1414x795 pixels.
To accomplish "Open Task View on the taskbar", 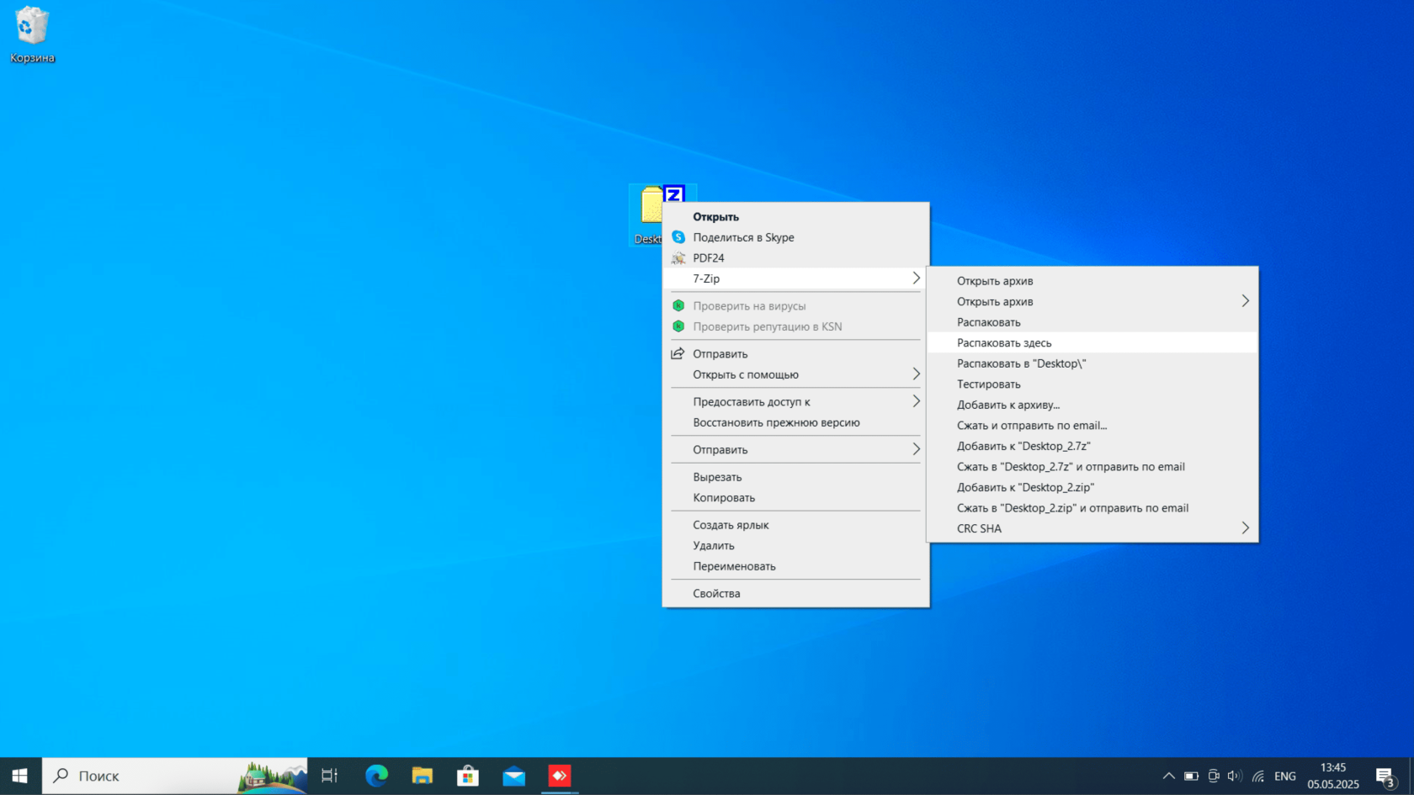I will click(330, 776).
